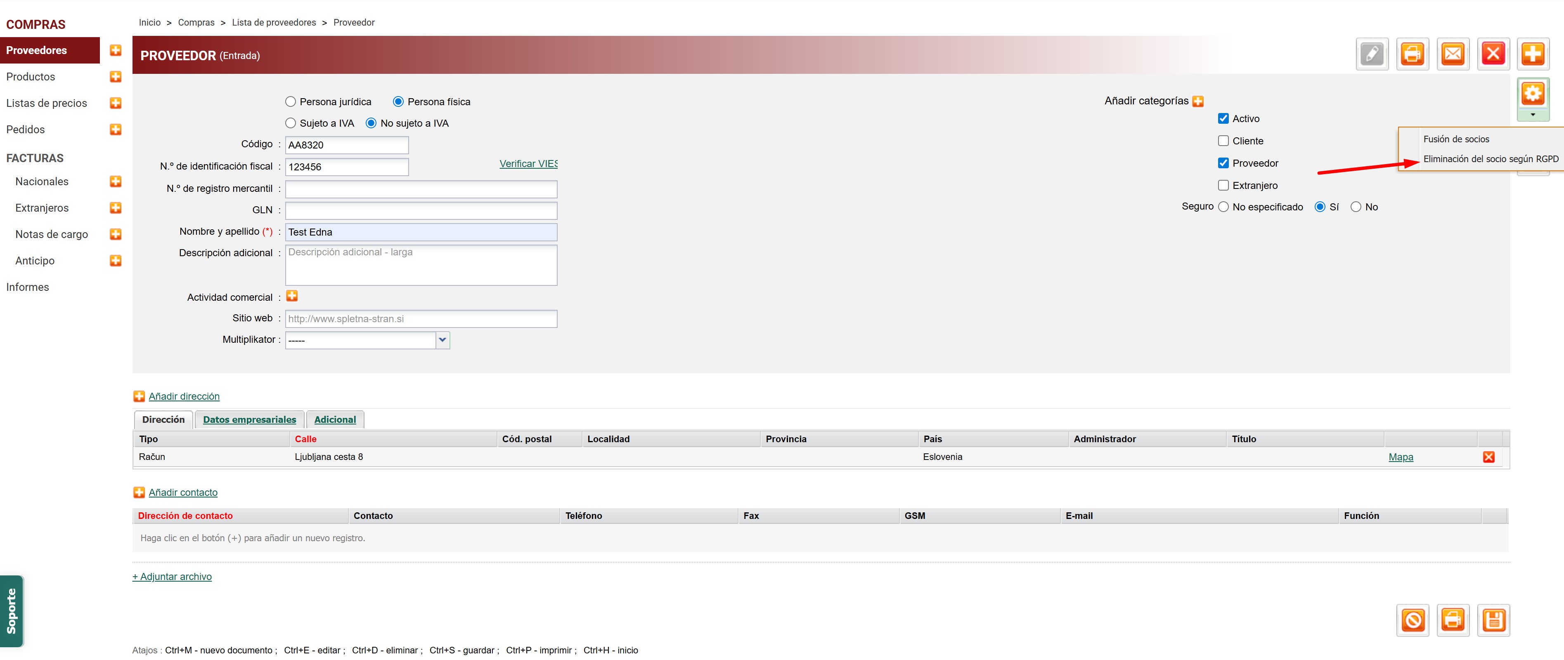Screen dimensions: 1564x660
Task: Add a commercial activity with plus icon
Action: click(x=292, y=296)
